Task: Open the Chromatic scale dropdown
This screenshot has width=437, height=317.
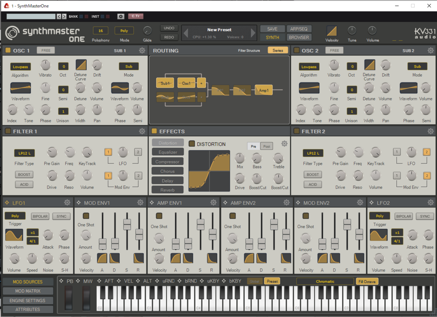Action: pyautogui.click(x=325, y=281)
